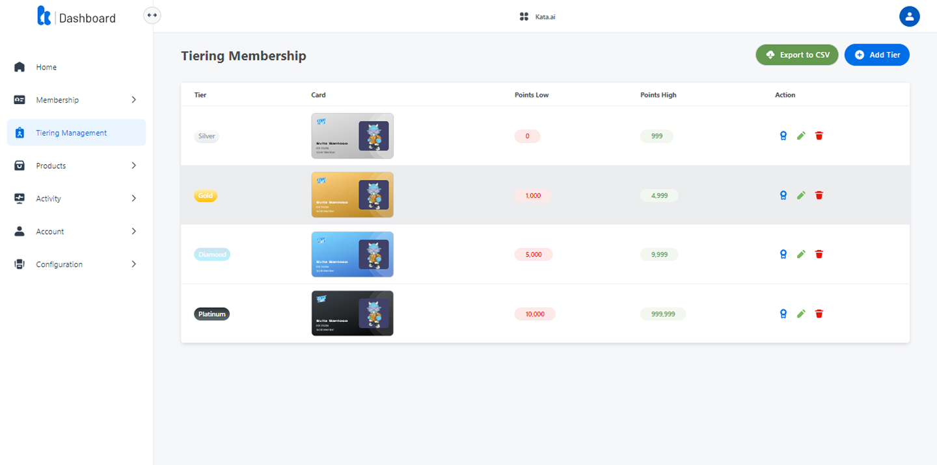Click the Gold tier badge label
The image size is (937, 465).
[x=206, y=195]
